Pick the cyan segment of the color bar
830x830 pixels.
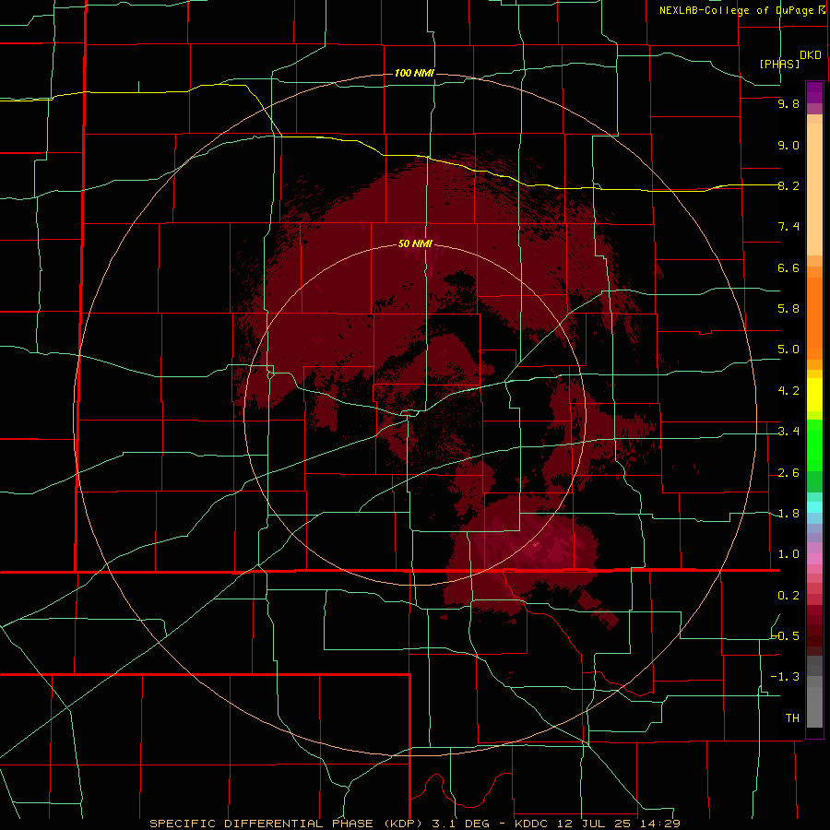coord(814,507)
